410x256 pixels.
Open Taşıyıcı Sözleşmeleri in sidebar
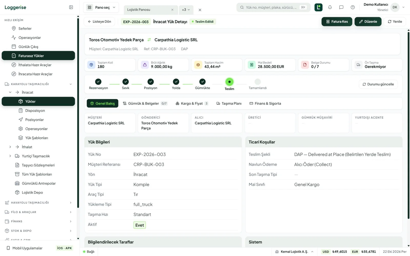pos(38,165)
